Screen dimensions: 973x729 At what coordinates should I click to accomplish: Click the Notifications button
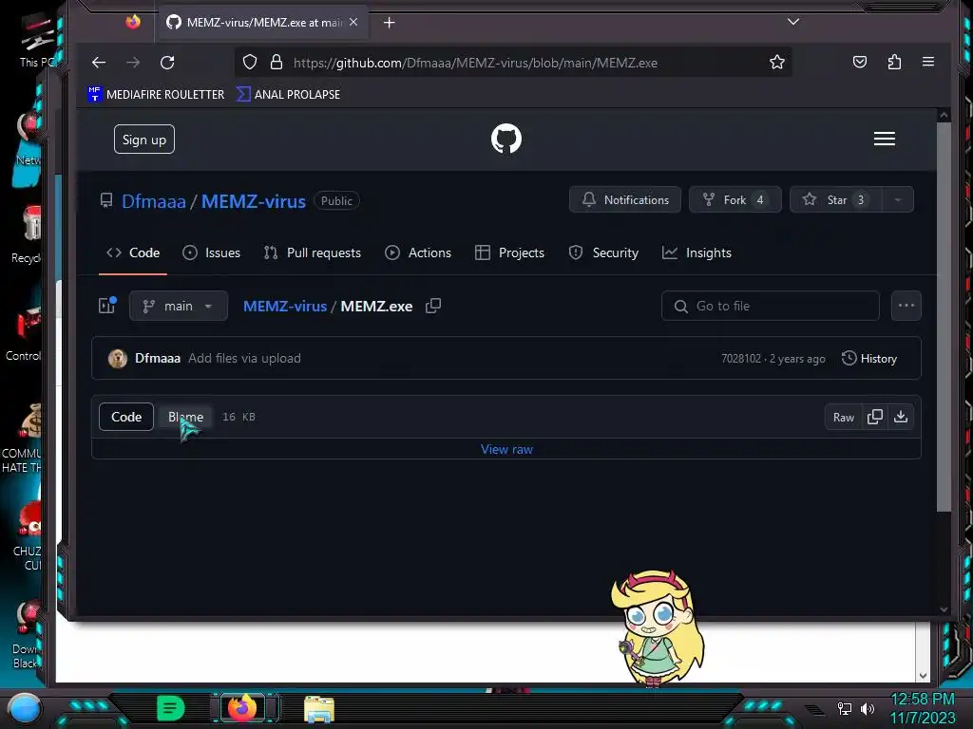pos(625,199)
